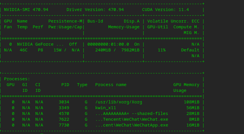This screenshot has height=134, width=244.
Task: Click the Compute M. header text
Action: tap(186, 27)
